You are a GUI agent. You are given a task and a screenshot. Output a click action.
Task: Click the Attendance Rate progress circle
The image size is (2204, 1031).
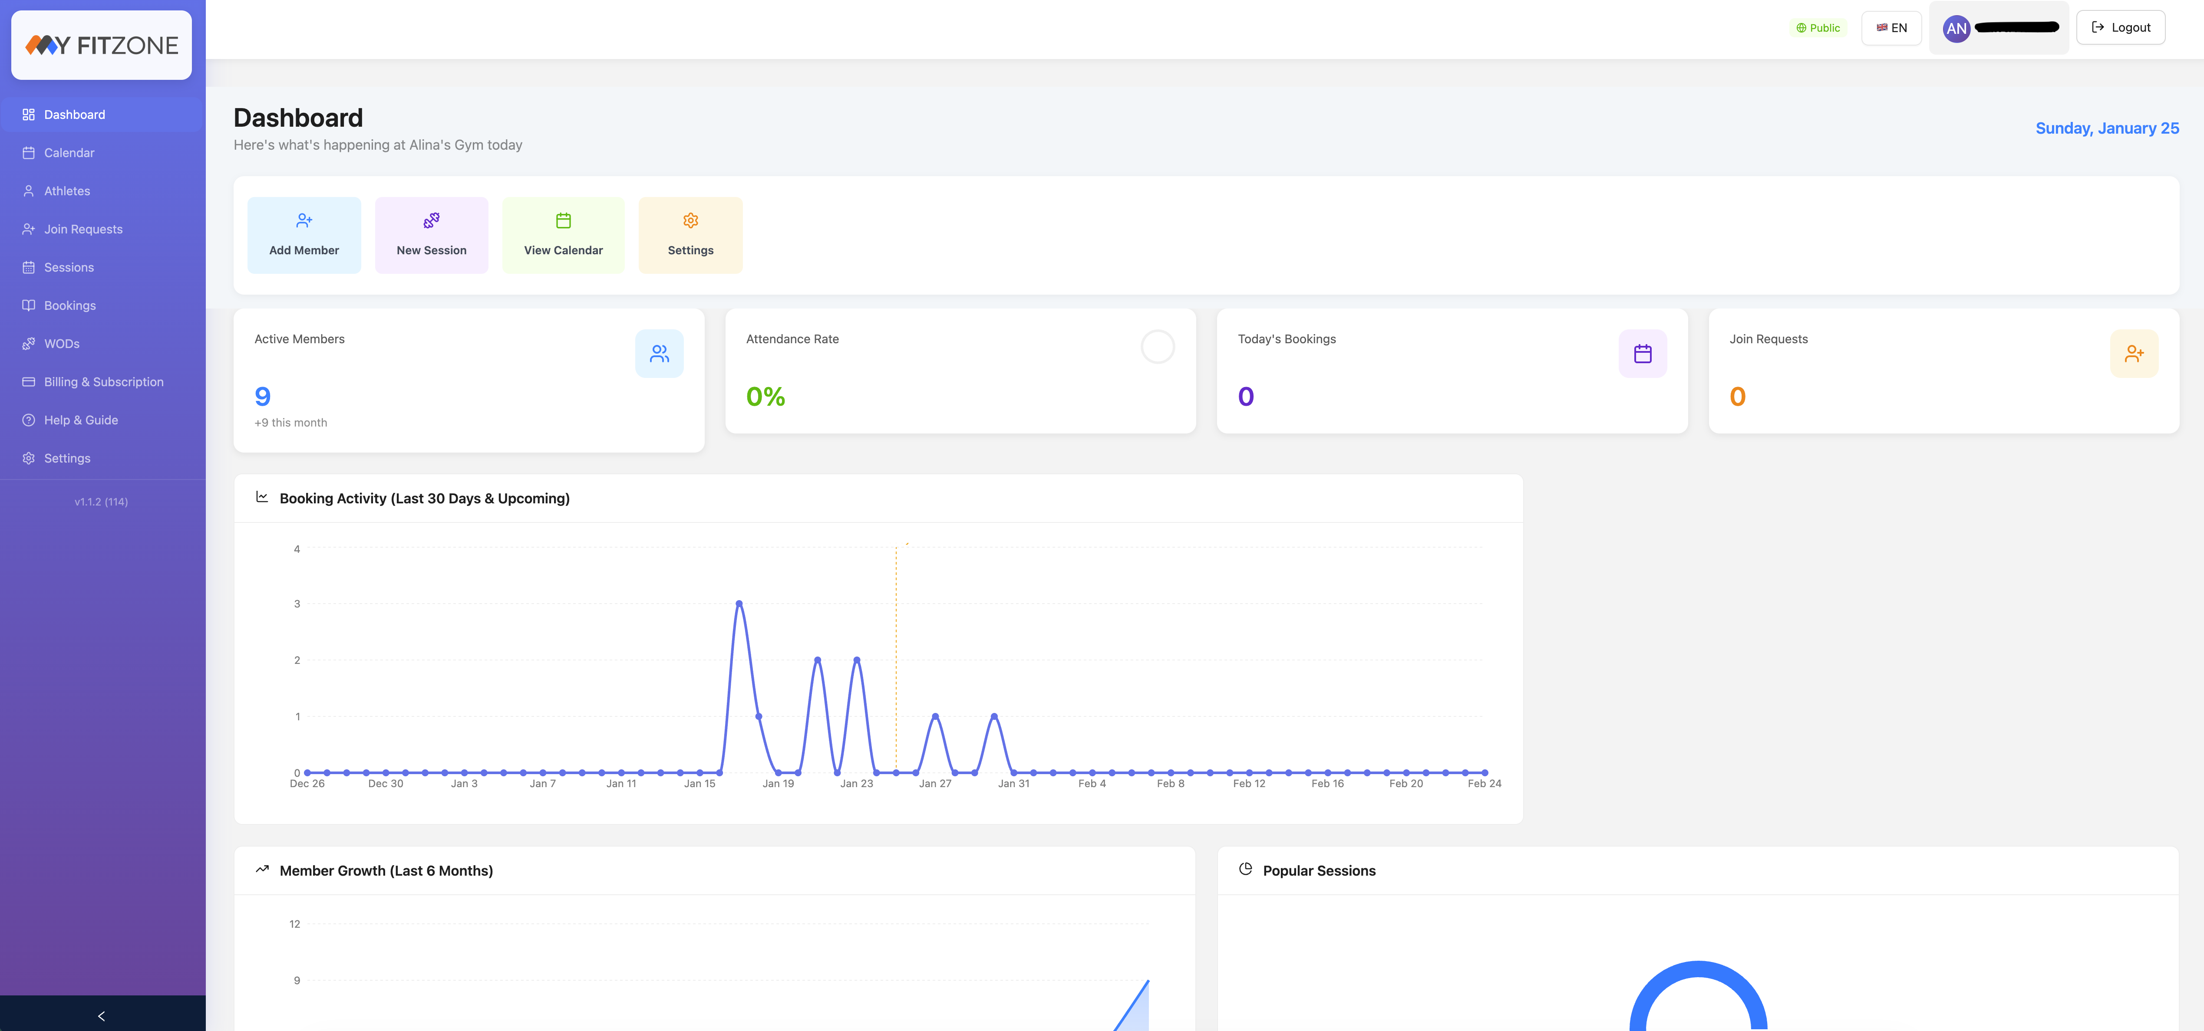pyautogui.click(x=1157, y=347)
